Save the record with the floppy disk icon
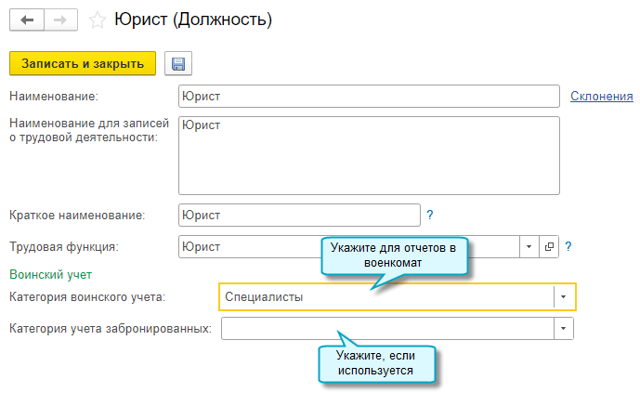The height and width of the screenshot is (393, 640). 177,64
